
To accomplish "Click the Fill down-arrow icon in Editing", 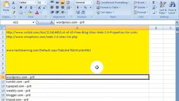I will (x=154, y=8).
